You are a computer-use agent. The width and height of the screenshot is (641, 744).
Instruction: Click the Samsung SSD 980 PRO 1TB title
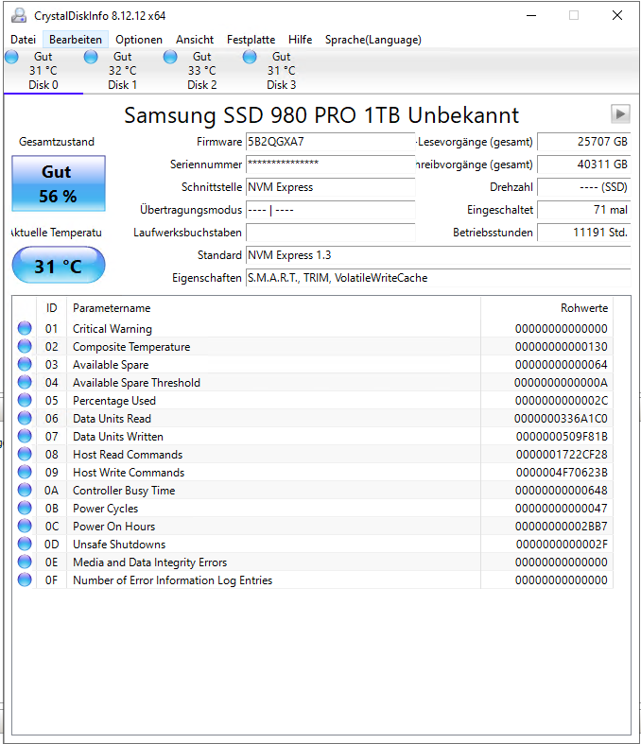(321, 115)
